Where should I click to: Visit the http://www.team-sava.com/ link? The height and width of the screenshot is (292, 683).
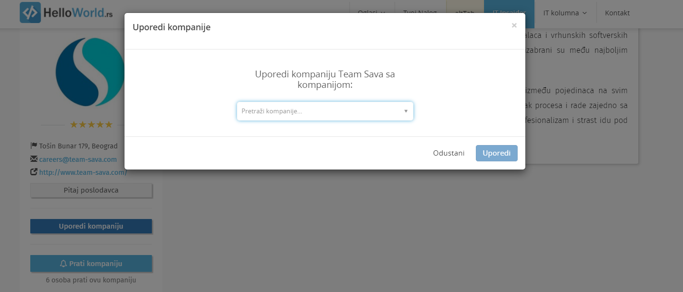pyautogui.click(x=83, y=172)
